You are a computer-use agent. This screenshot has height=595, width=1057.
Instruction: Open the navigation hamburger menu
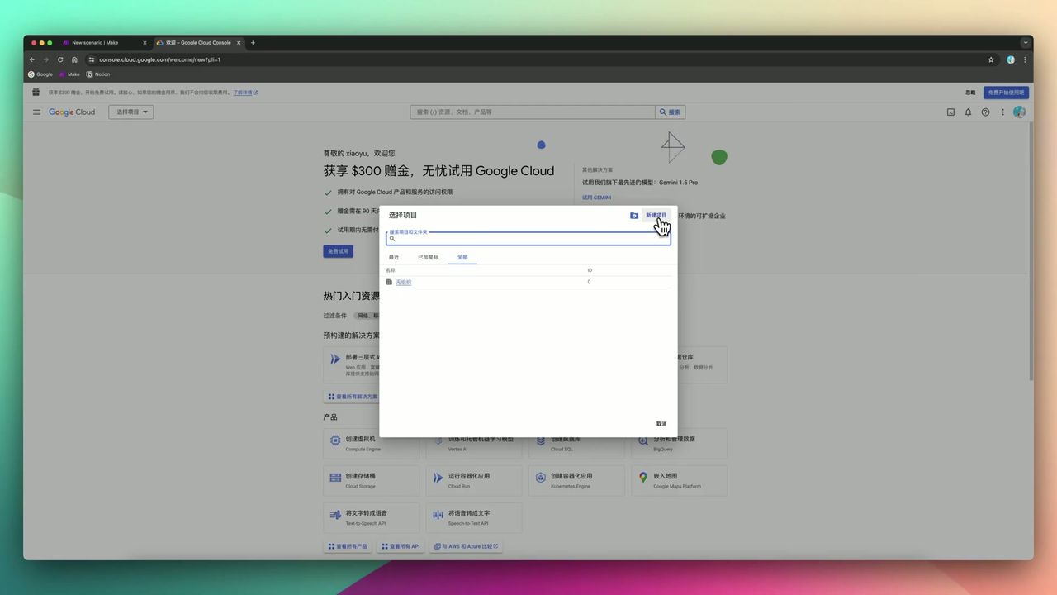click(36, 112)
